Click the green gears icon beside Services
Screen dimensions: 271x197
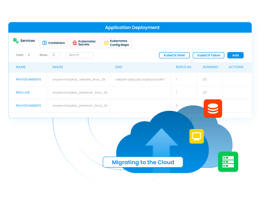pyautogui.click(x=16, y=41)
